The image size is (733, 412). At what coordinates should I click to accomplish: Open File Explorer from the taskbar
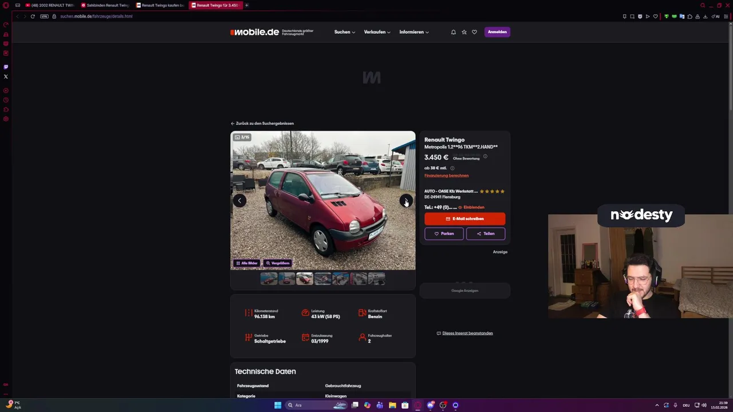point(392,405)
